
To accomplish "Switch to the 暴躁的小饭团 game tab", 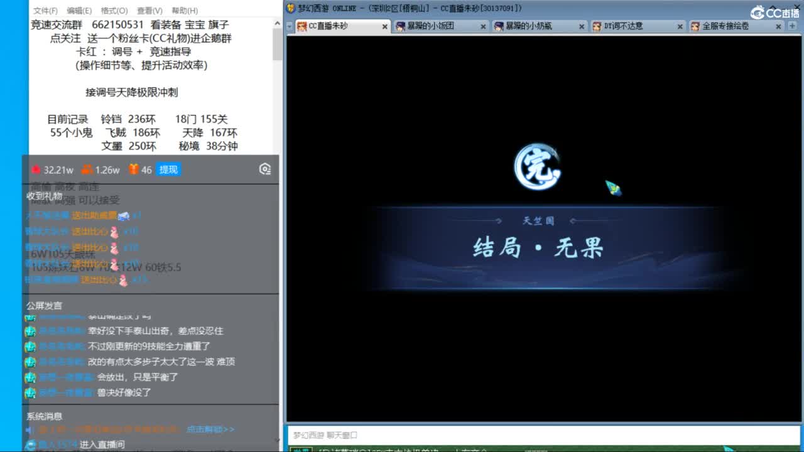I will pyautogui.click(x=441, y=26).
